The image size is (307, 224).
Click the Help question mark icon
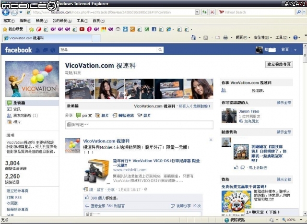coord(295,37)
